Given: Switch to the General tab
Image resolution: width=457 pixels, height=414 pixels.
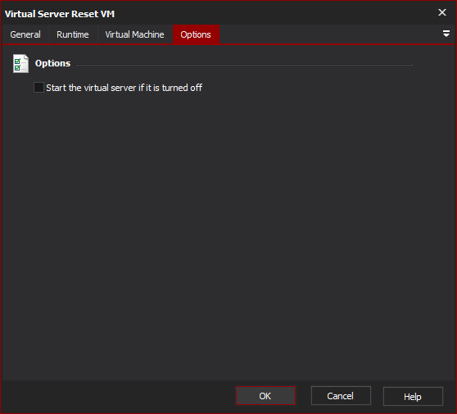Looking at the screenshot, I should click(x=25, y=34).
